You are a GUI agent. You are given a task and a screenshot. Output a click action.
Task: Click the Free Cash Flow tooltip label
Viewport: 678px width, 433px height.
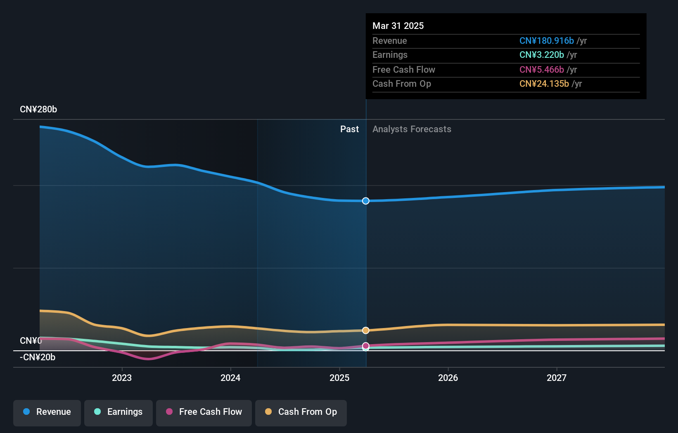coord(404,69)
